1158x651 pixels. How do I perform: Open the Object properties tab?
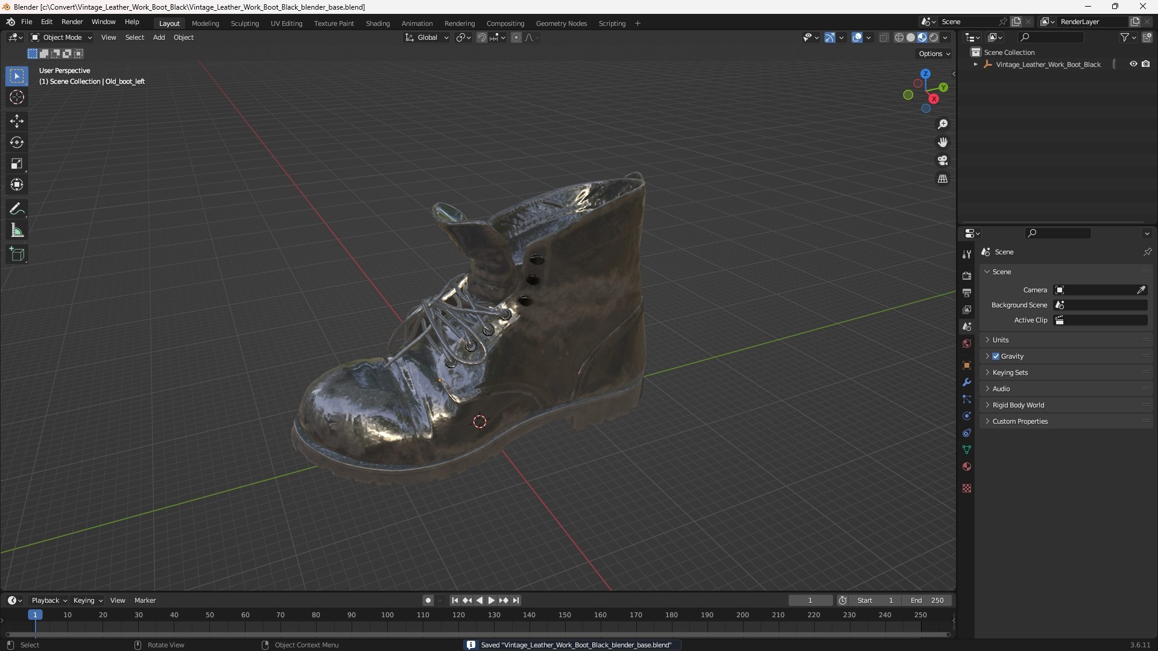pos(967,365)
